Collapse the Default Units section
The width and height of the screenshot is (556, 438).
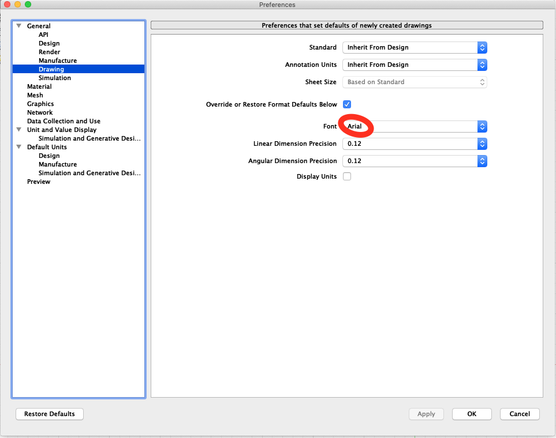click(18, 147)
